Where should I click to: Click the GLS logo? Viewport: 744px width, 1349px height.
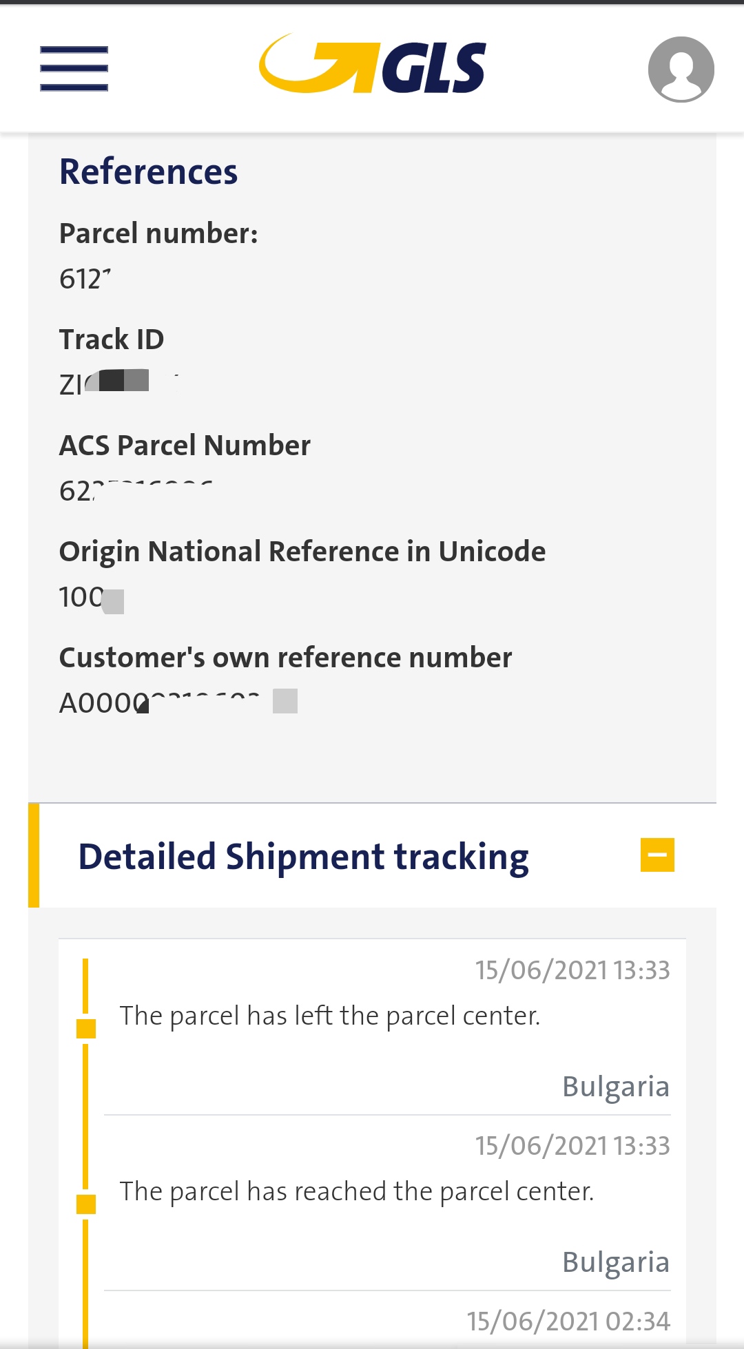pyautogui.click(x=373, y=65)
